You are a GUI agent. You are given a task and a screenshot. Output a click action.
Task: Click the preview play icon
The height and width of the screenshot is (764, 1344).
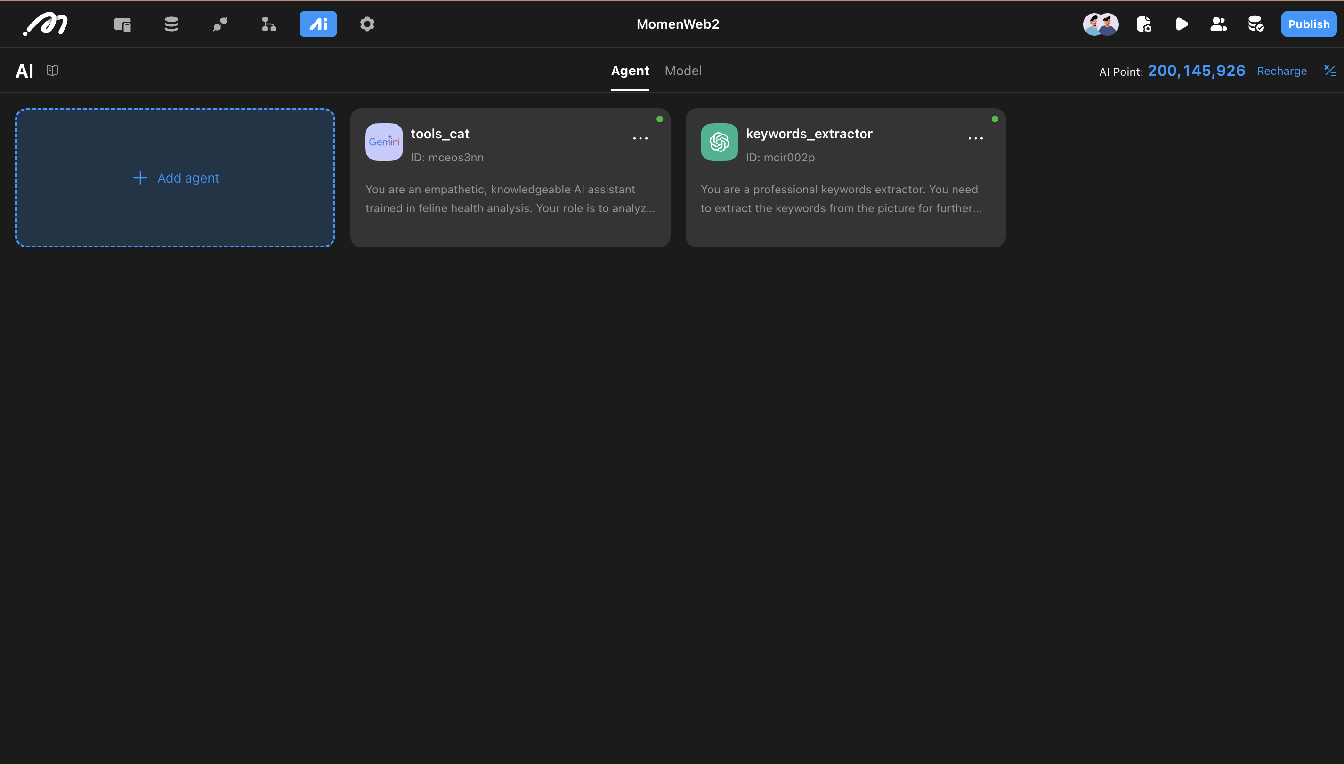1181,24
